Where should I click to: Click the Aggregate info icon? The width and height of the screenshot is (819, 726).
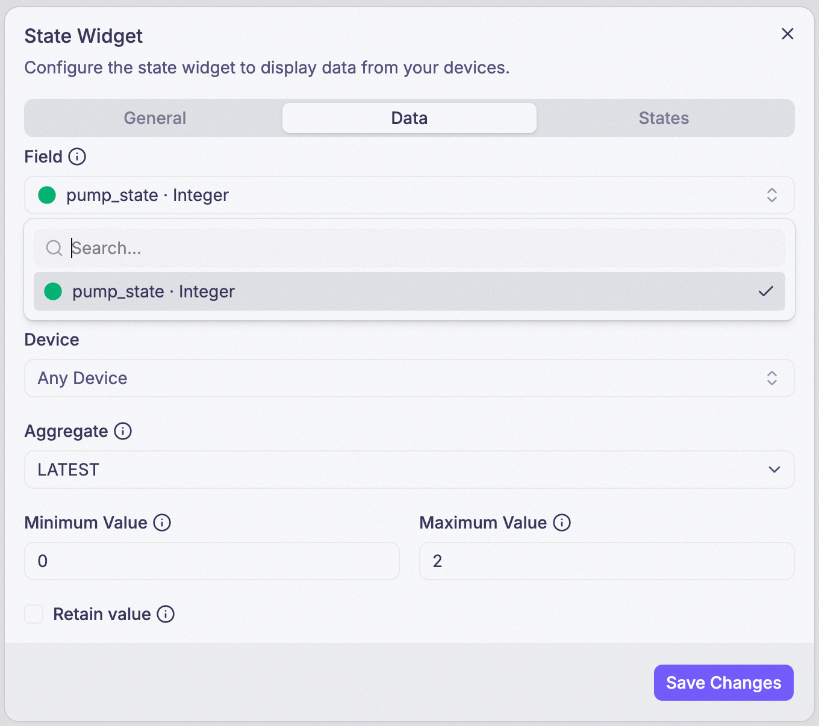123,431
